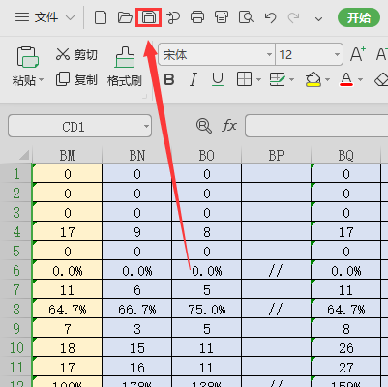The height and width of the screenshot is (387, 388).
Task: Undo the last action
Action: (x=270, y=17)
